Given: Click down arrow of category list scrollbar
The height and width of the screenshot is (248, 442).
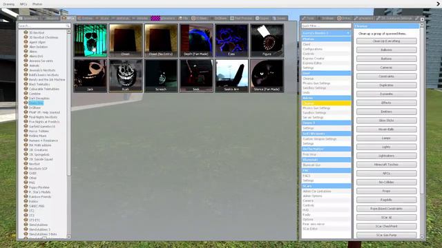Looking at the screenshot, I should (69, 237).
